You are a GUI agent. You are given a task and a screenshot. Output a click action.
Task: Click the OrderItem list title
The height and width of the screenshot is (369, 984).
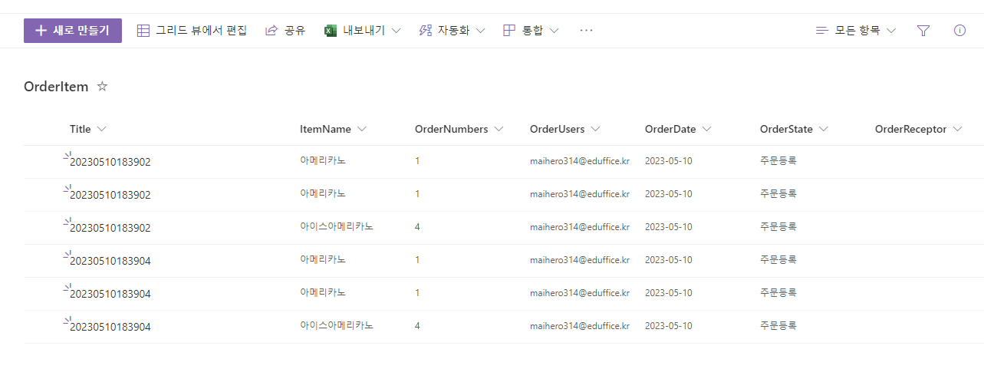56,87
